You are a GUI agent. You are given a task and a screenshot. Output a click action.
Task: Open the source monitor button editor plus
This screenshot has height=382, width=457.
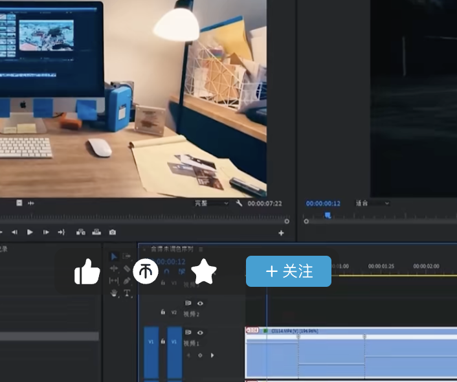pos(281,233)
